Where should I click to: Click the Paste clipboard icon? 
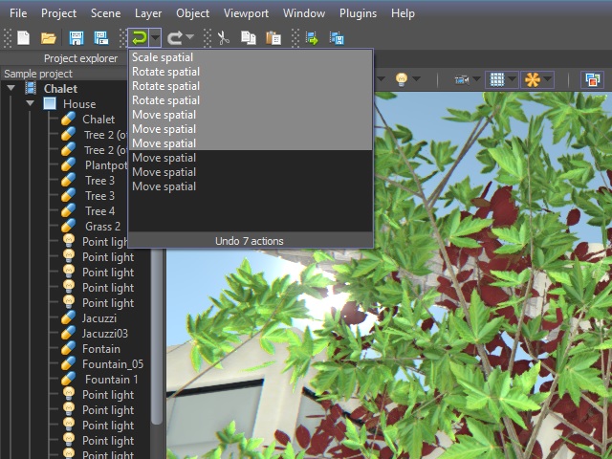pos(273,38)
